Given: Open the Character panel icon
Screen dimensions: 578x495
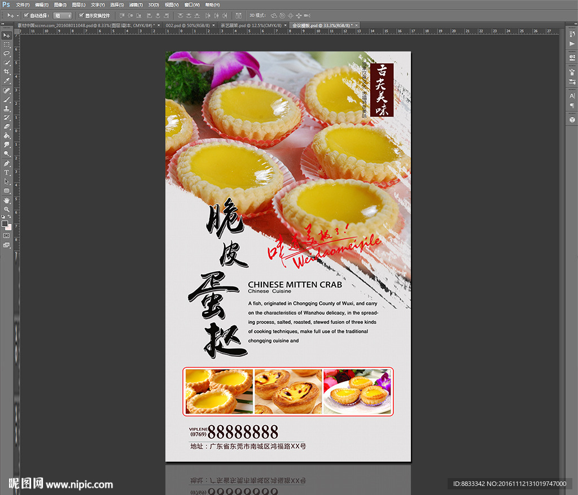Looking at the screenshot, I should coord(572,95).
